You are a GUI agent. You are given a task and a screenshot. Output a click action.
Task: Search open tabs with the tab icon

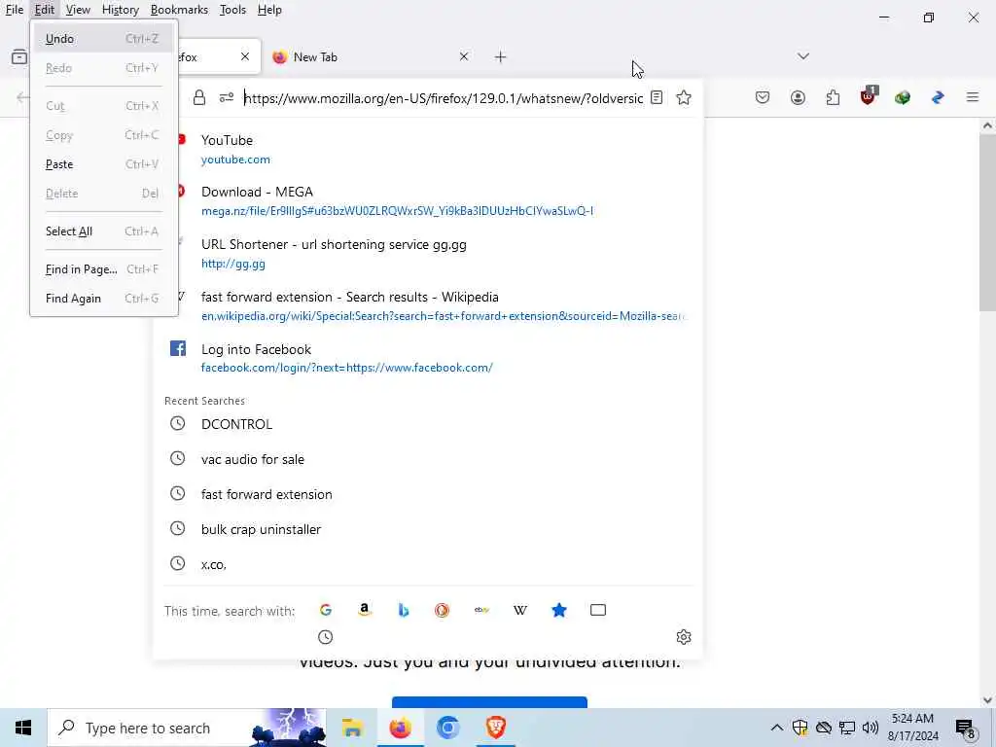[598, 610]
